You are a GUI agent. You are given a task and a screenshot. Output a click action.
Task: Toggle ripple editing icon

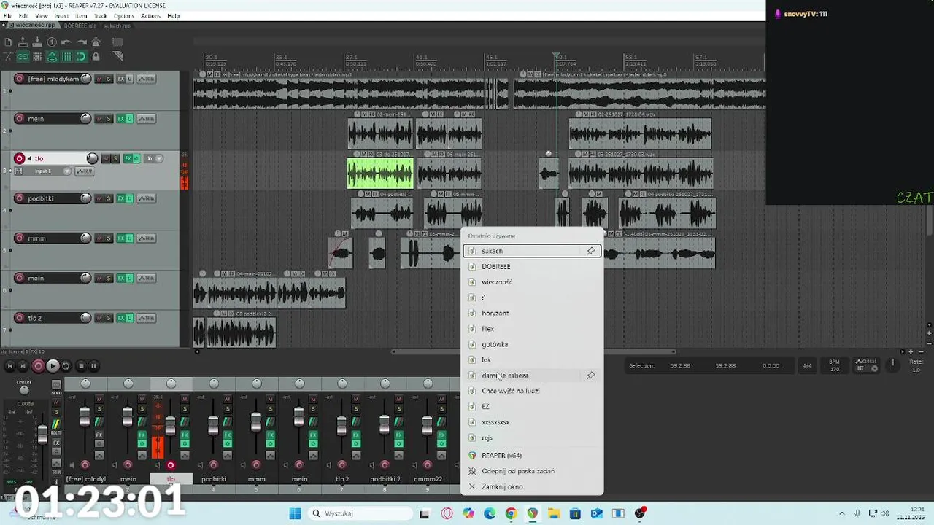37,56
